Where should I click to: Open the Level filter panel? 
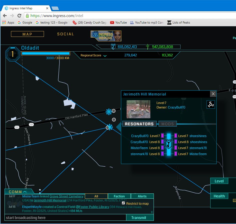coord(219,181)
